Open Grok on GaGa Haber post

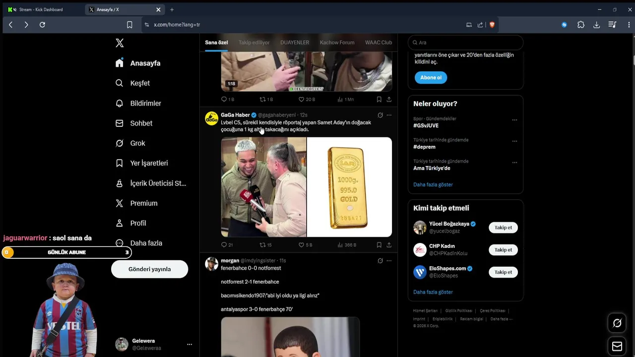click(x=380, y=115)
